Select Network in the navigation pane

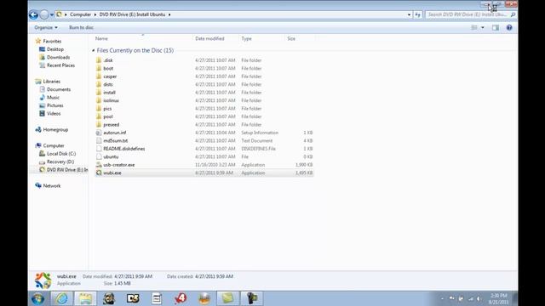click(x=51, y=185)
